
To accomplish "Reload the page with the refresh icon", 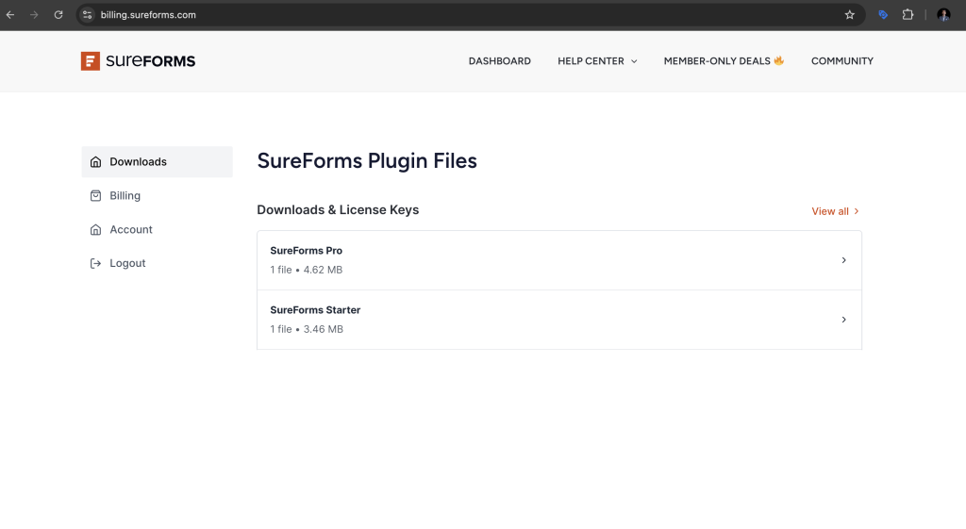I will point(58,15).
